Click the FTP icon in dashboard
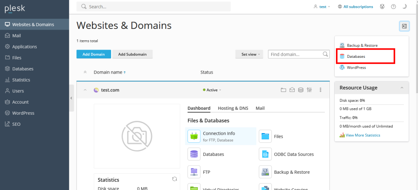 pyautogui.click(x=194, y=172)
